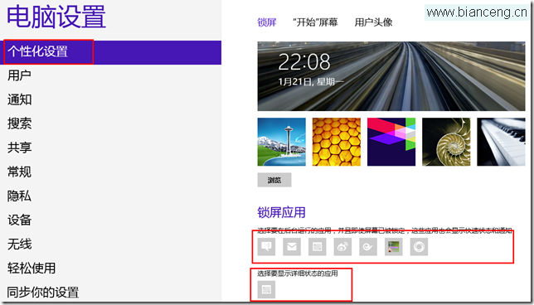The image size is (534, 305).
Task: Click the 浏览 button
Action: point(274,180)
